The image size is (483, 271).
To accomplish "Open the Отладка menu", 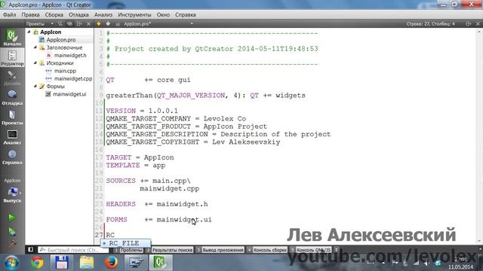I will pos(78,14).
